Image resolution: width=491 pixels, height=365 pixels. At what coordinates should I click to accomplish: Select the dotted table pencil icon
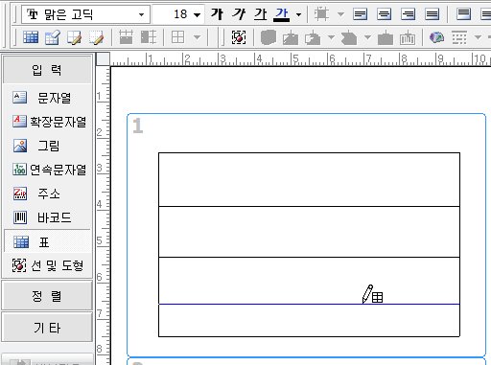(x=96, y=37)
